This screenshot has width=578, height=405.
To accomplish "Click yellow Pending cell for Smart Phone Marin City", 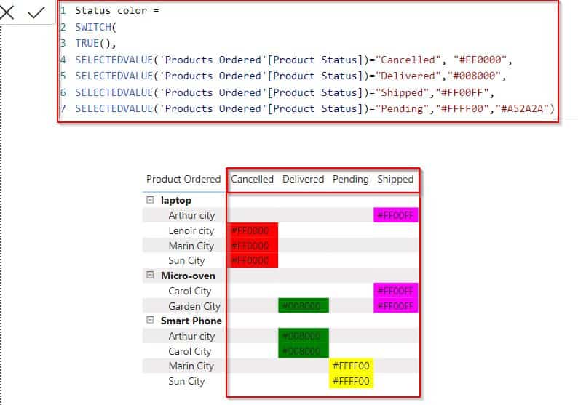I will [x=351, y=366].
